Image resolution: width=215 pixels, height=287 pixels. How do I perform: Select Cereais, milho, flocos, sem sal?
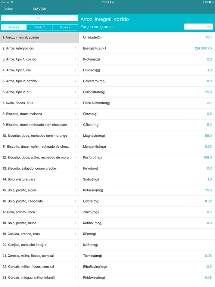click(39, 267)
